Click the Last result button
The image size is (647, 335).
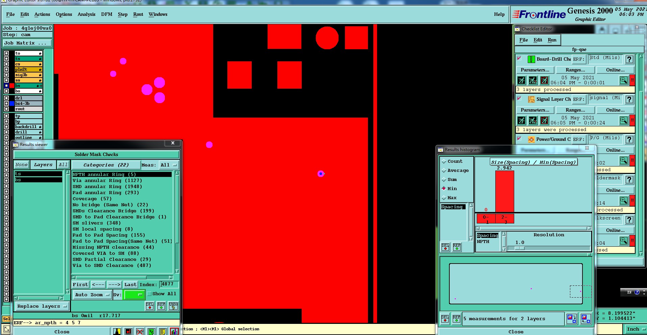coord(130,285)
